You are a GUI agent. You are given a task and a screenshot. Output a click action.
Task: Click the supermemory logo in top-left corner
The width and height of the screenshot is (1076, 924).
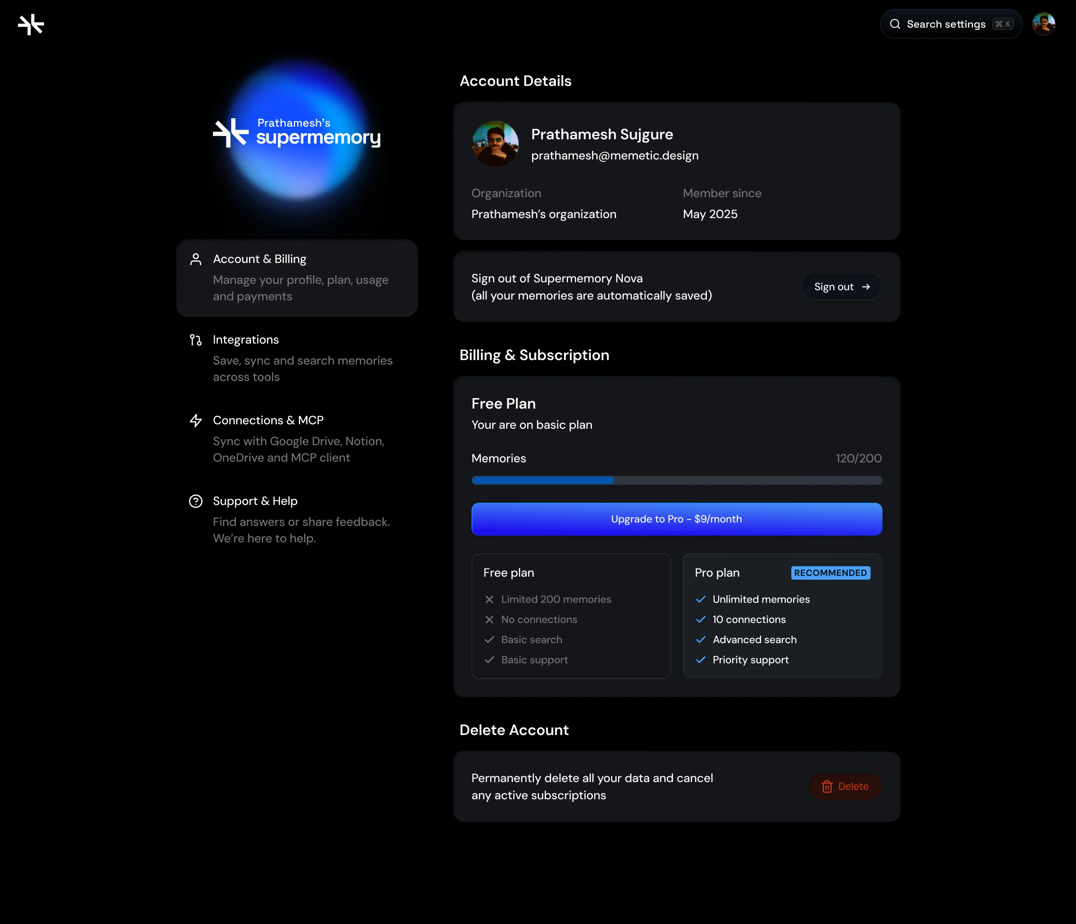[31, 24]
